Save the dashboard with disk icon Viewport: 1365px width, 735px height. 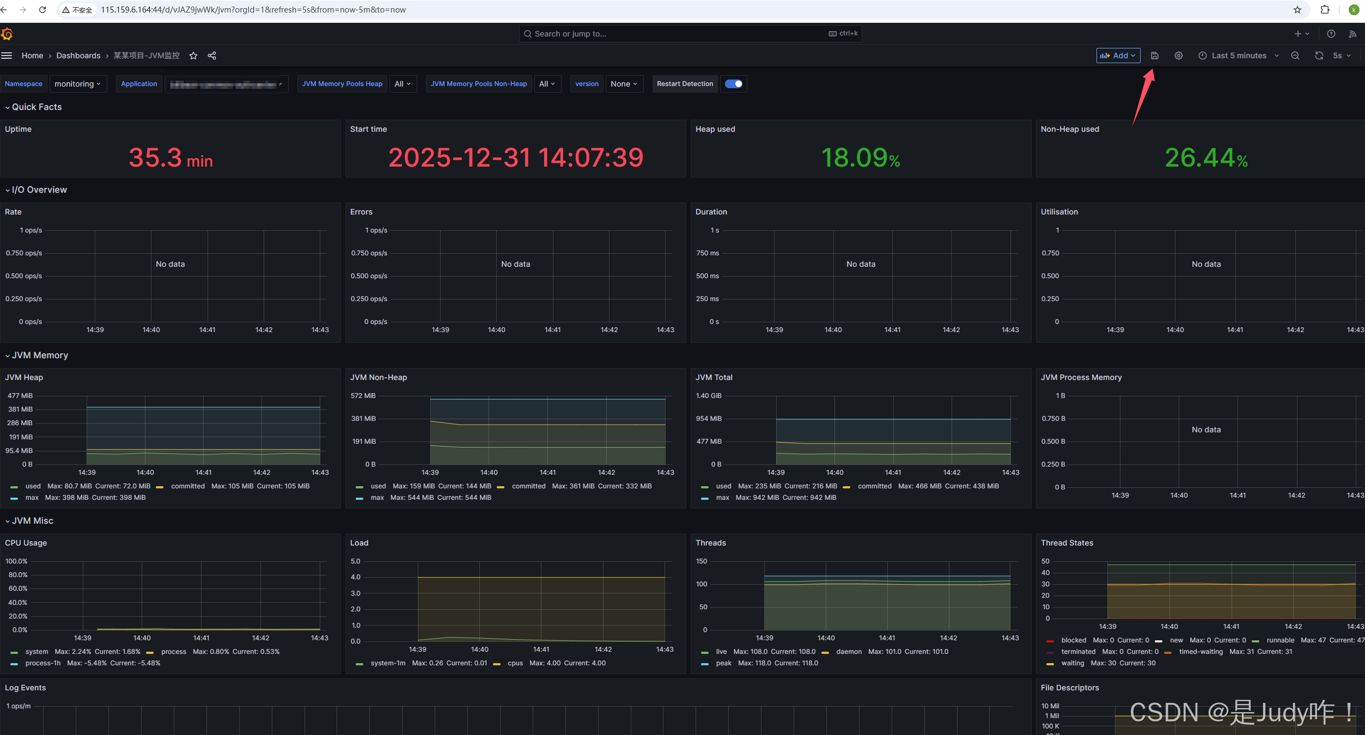tap(1154, 56)
